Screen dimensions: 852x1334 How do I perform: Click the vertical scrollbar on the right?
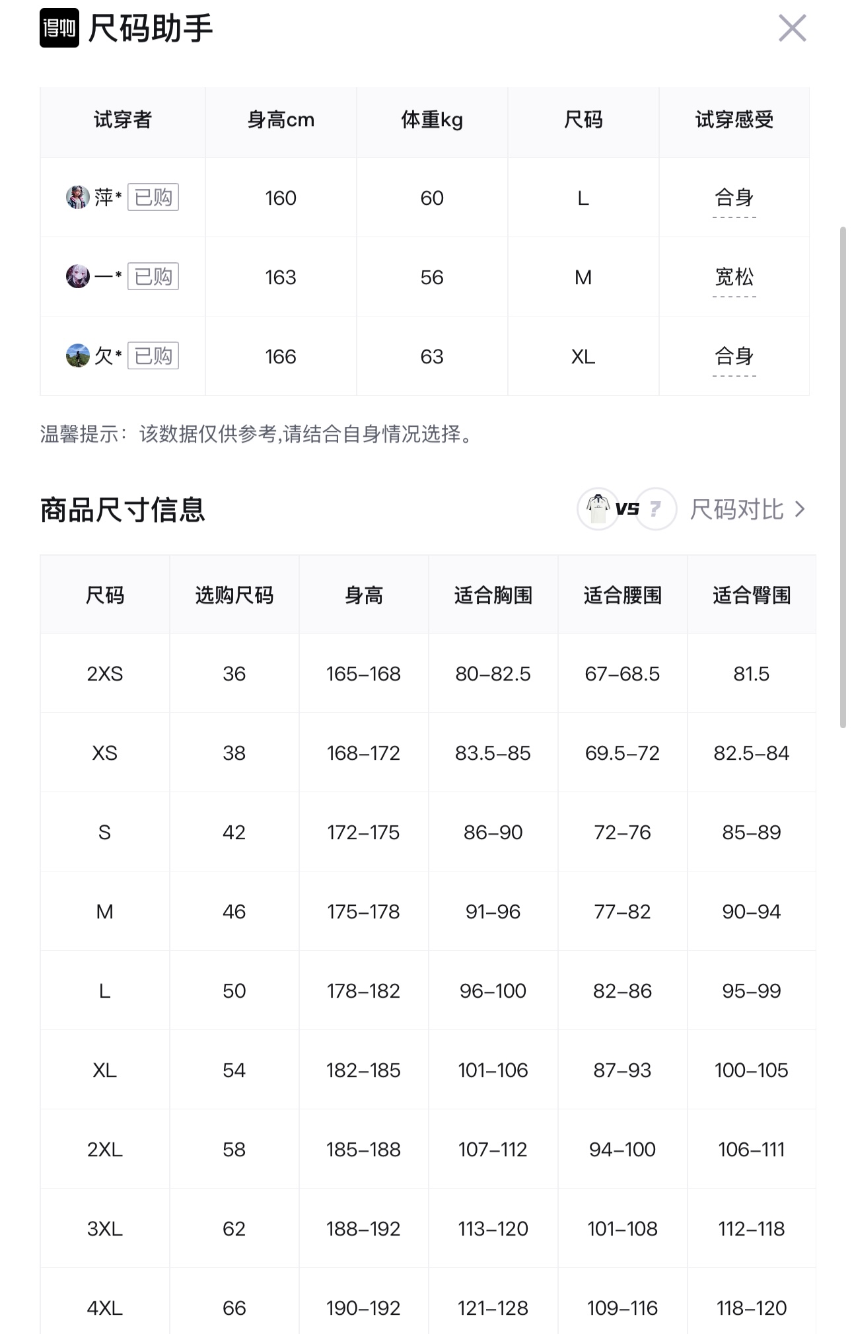point(843,477)
